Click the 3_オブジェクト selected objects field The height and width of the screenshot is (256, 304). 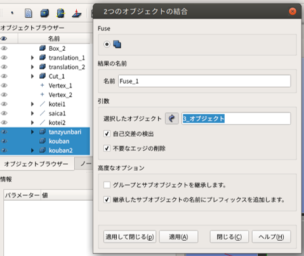[236, 118]
